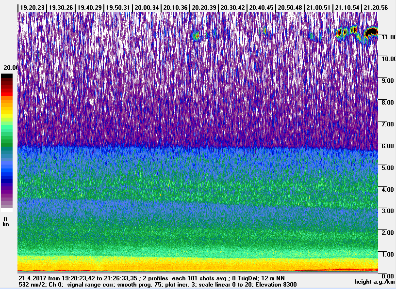Click the 20:00:34 time label
The height and width of the screenshot is (289, 396).
147,8
